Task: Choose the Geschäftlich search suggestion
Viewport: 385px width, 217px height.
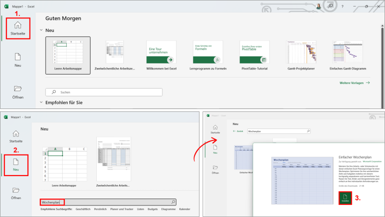Action: [83, 209]
